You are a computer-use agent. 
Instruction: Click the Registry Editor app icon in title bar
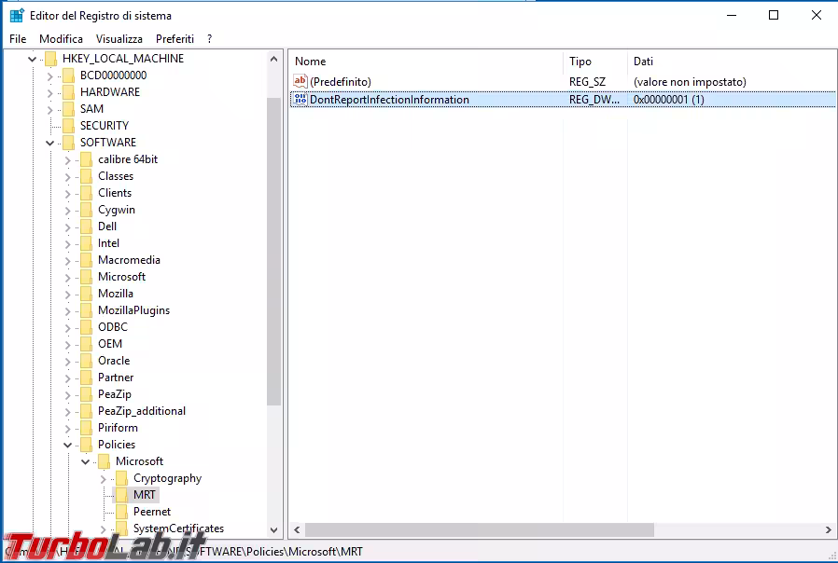tap(17, 15)
